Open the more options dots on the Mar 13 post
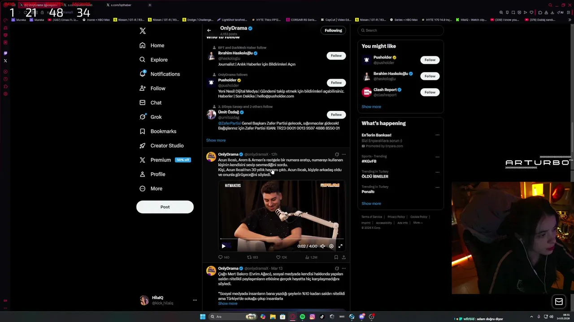The image size is (574, 322). (x=344, y=268)
